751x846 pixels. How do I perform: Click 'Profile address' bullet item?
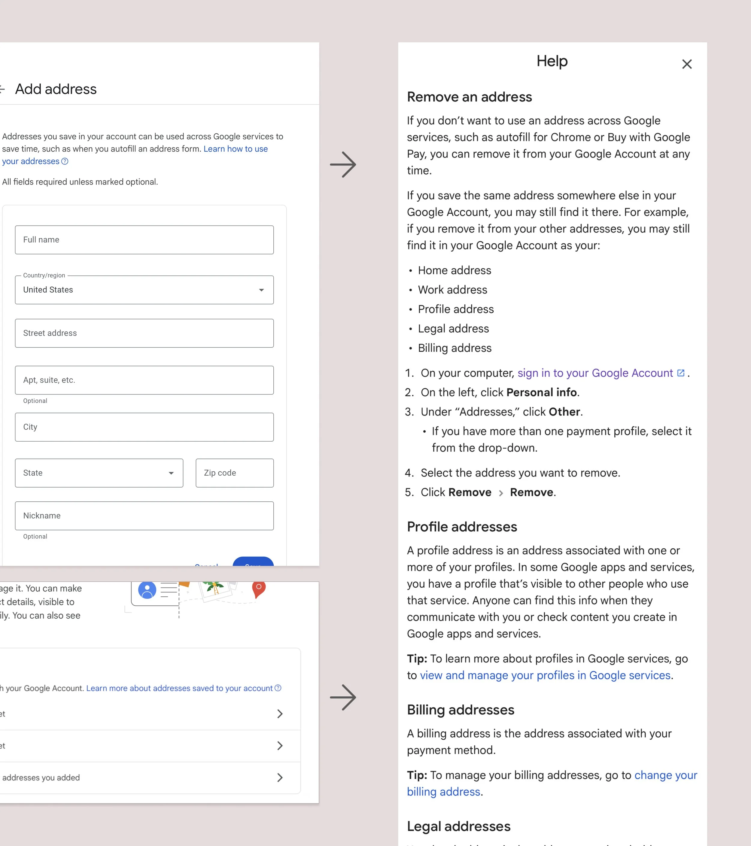(x=456, y=309)
